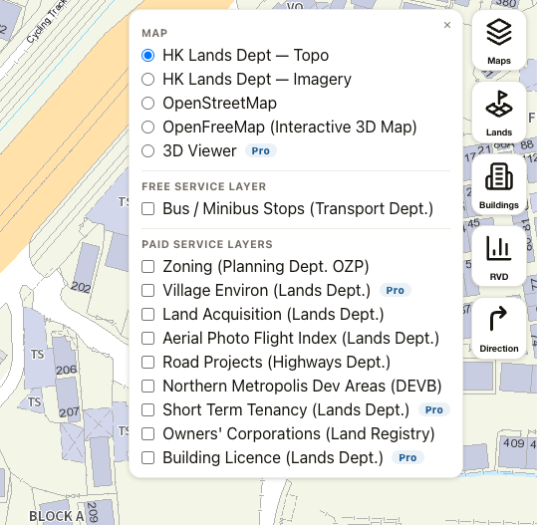The height and width of the screenshot is (525, 537).
Task: Click the Pro badge beside 3D Viewer
Action: click(x=261, y=151)
